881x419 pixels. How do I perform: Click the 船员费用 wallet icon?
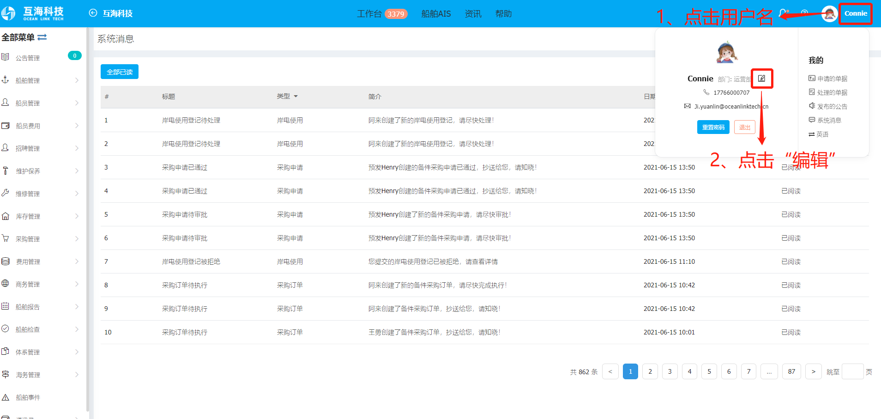(6, 125)
